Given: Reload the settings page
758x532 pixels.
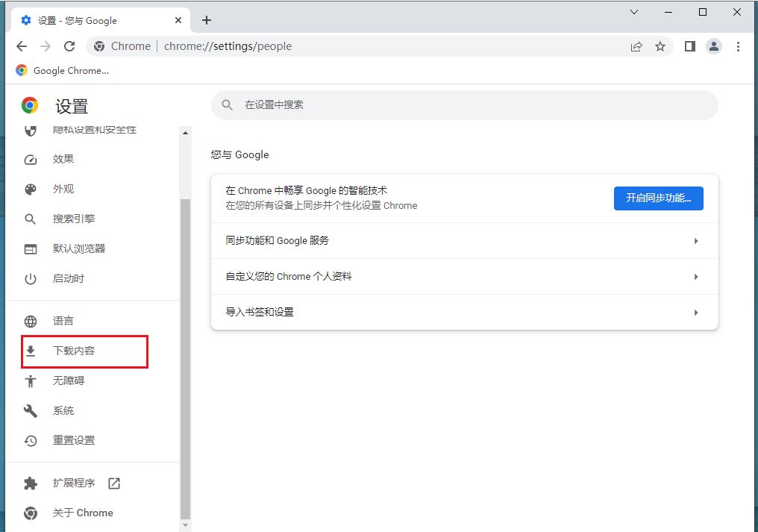Looking at the screenshot, I should click(x=69, y=46).
